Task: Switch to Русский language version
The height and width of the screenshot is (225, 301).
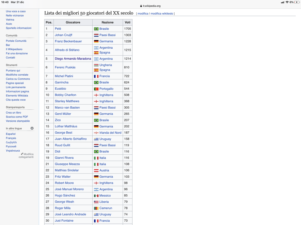Action: pyautogui.click(x=11, y=147)
